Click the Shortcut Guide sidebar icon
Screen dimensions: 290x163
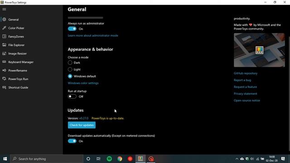pos(4,87)
